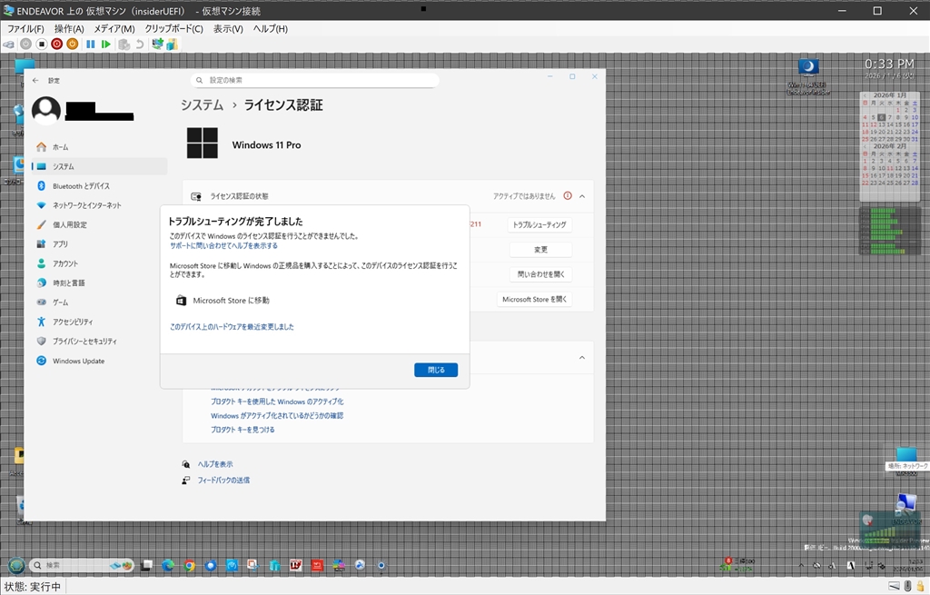Click システム in the breadcrumb

tap(202, 105)
